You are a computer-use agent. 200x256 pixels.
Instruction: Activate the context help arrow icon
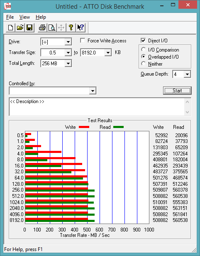(x=80, y=27)
